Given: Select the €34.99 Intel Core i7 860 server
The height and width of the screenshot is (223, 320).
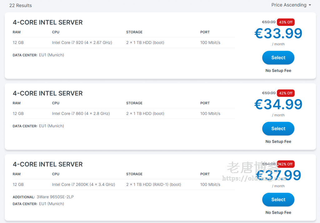Looking at the screenshot, I should pyautogui.click(x=278, y=128).
